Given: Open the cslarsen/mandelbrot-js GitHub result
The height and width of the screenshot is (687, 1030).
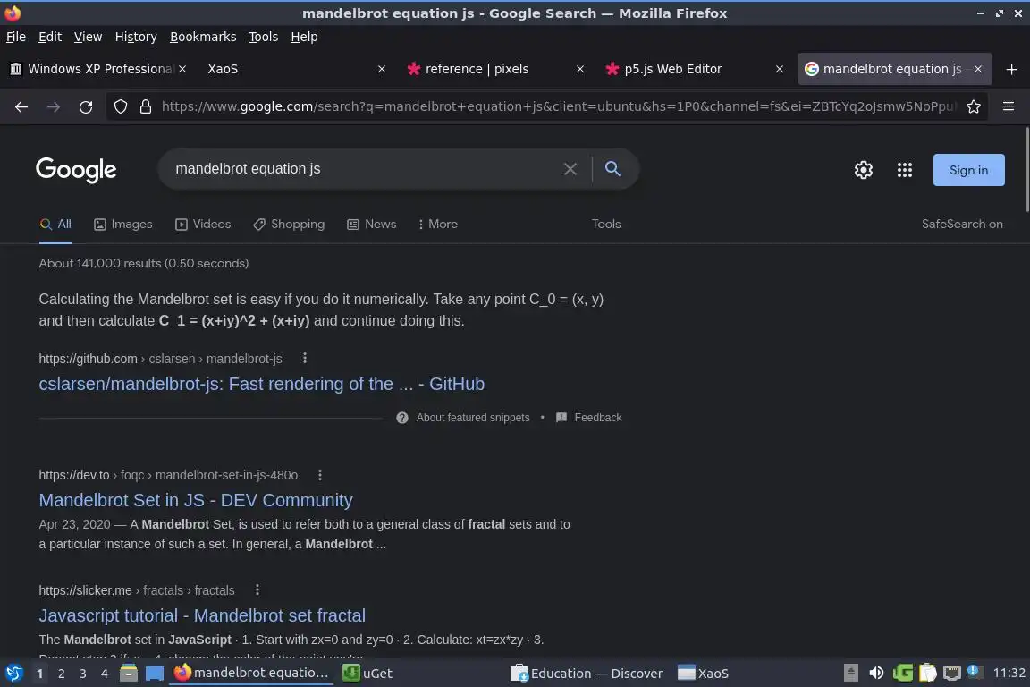Looking at the screenshot, I should [261, 384].
